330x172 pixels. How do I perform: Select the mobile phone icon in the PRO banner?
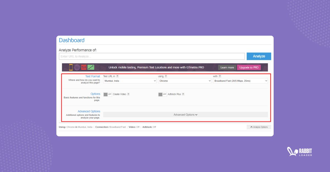click(x=71, y=67)
